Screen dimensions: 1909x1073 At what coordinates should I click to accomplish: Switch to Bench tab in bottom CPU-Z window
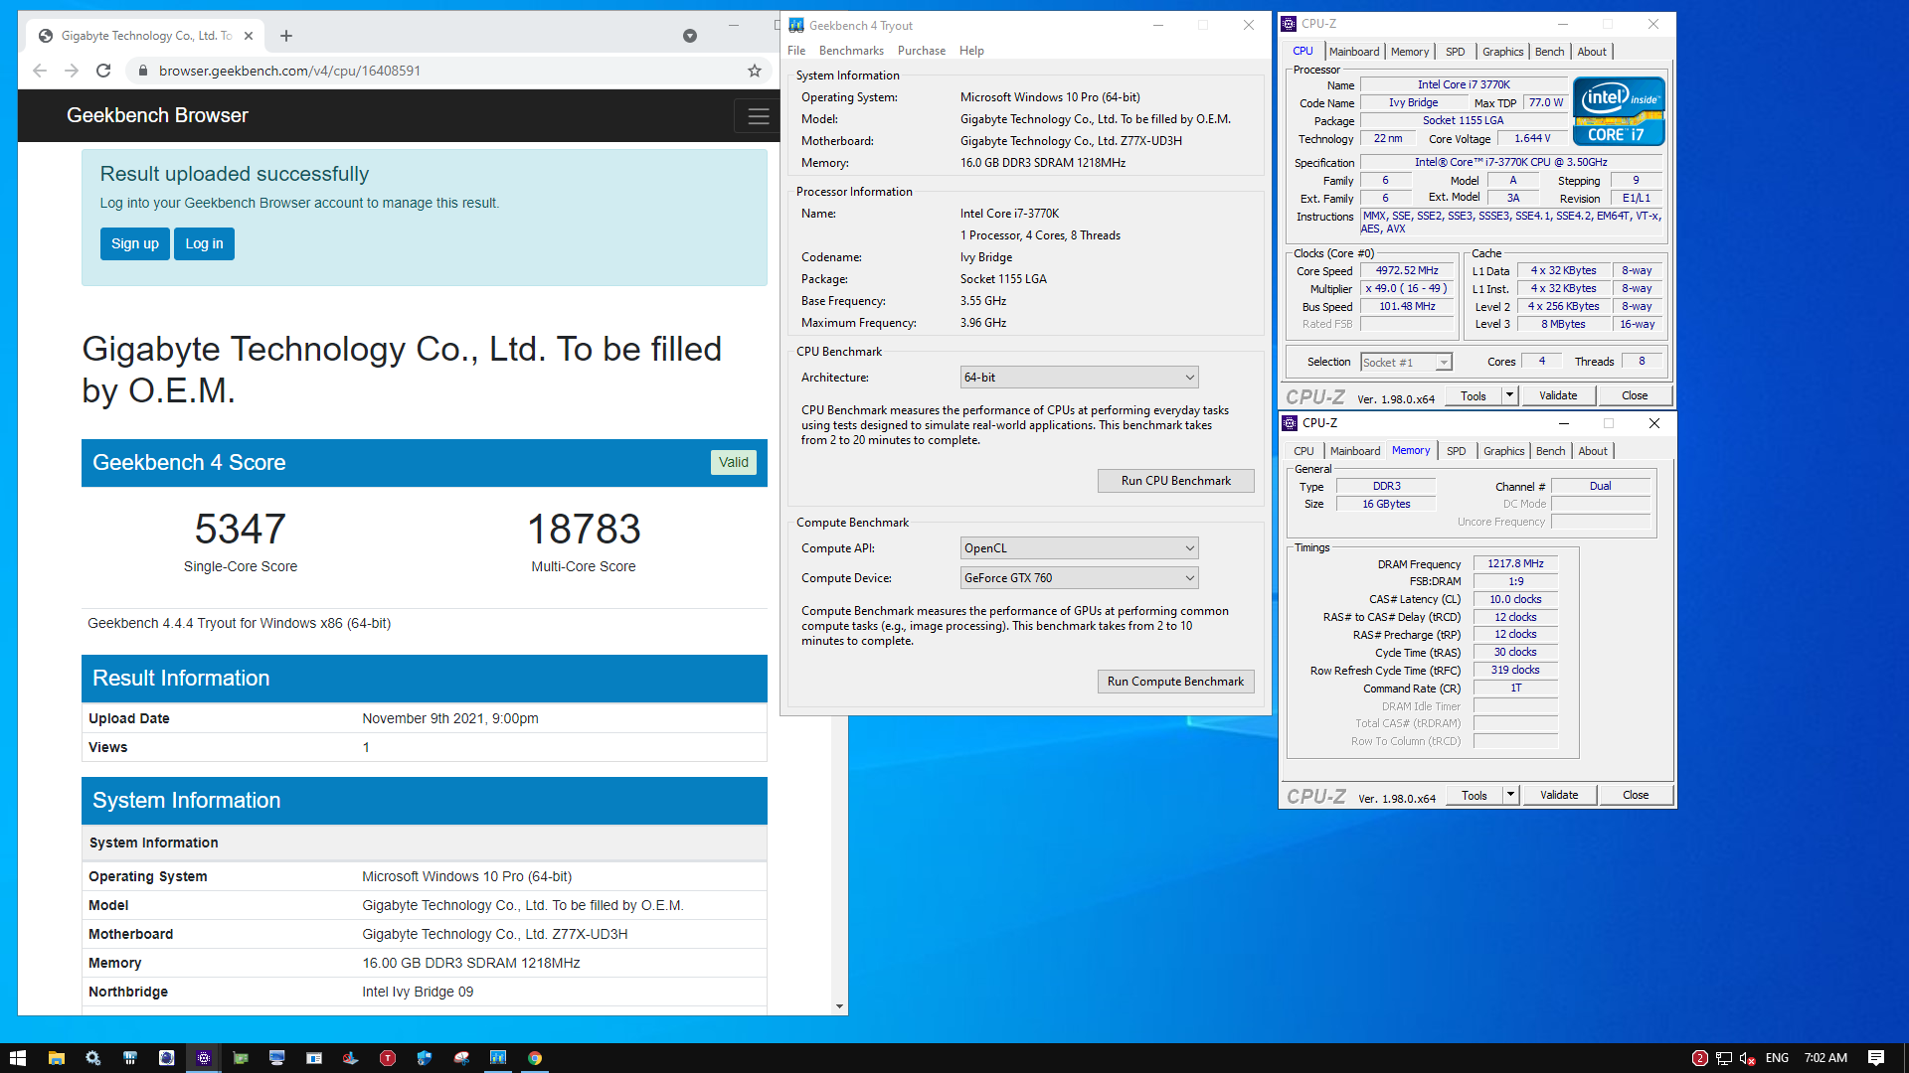[x=1550, y=451]
